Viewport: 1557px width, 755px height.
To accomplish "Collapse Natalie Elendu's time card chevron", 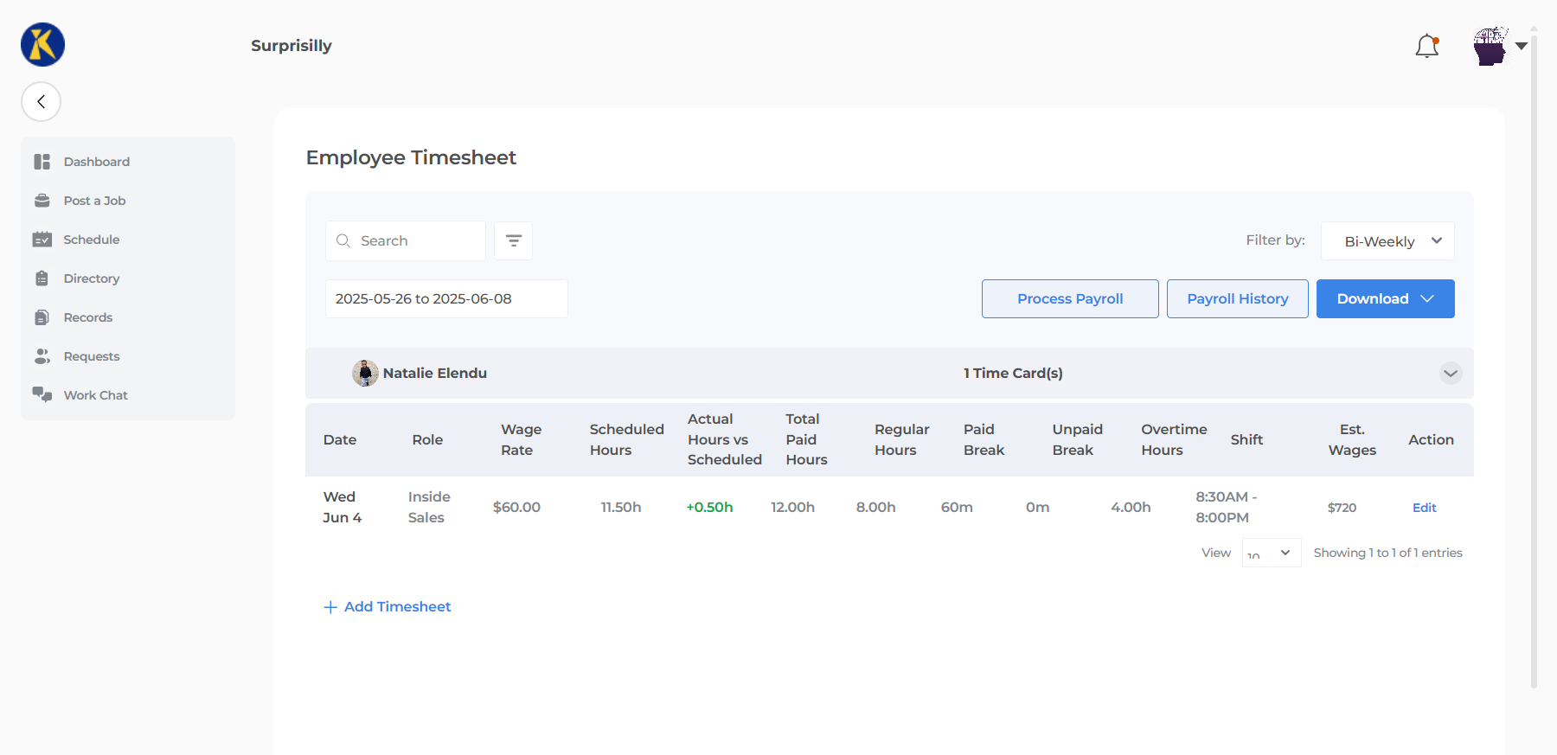I will (x=1451, y=374).
